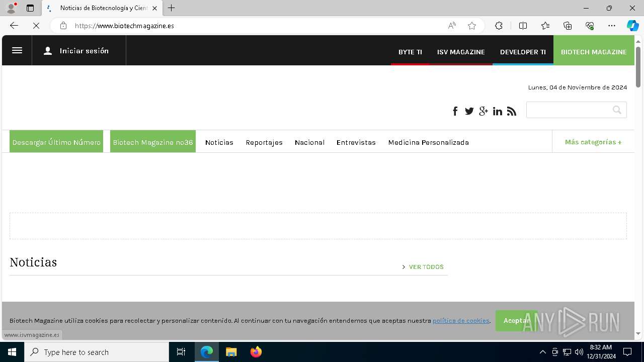Click the Iniciar sesión link
This screenshot has height=362, width=644.
pyautogui.click(x=84, y=51)
